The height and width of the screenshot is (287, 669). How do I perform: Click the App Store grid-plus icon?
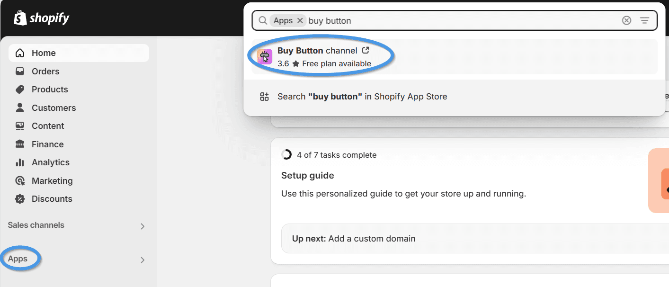[264, 97]
